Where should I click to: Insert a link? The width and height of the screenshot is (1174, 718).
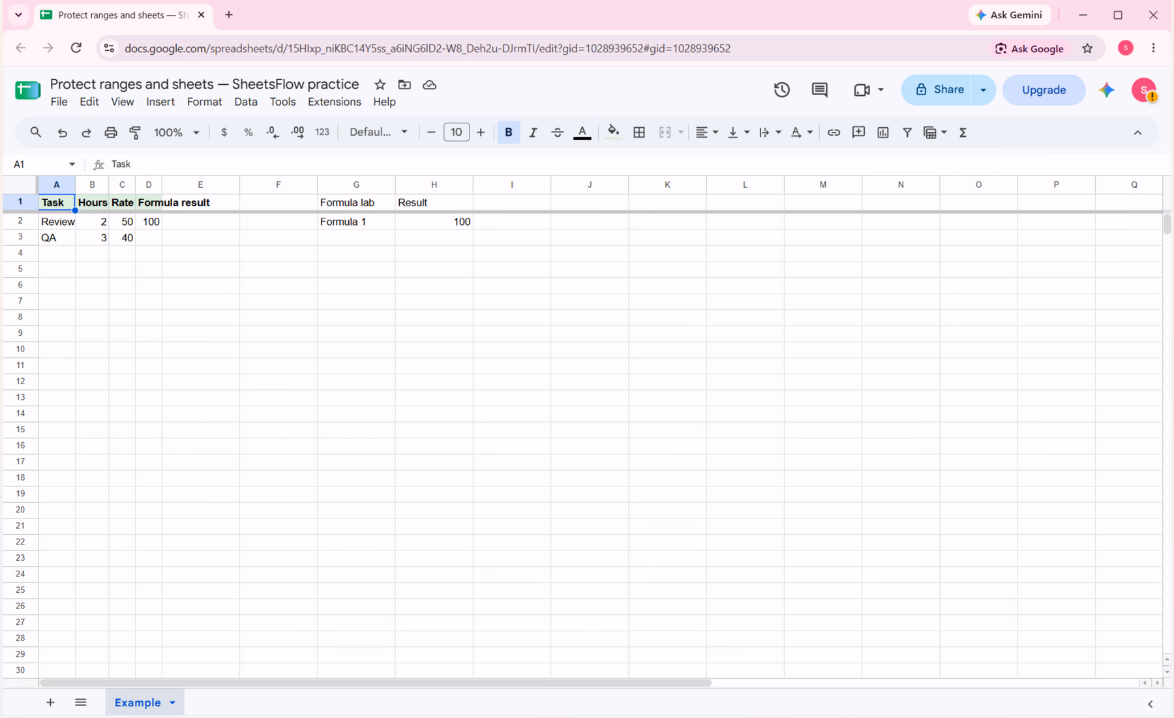pyautogui.click(x=834, y=132)
